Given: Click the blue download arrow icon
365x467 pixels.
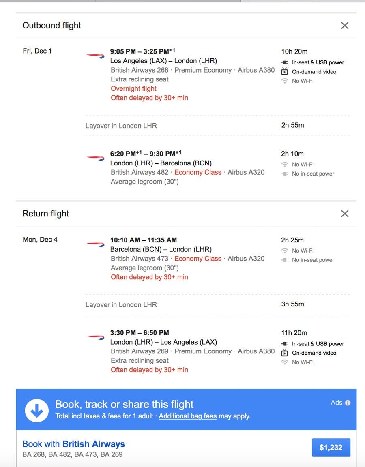Looking at the screenshot, I should click(37, 411).
